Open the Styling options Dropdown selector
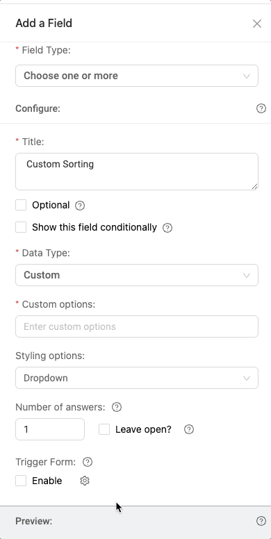Screen dimensions: 271x539 137,378
